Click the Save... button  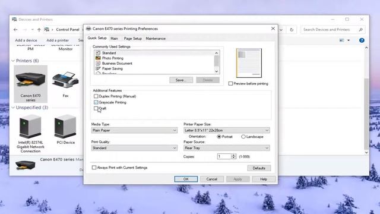181,80
